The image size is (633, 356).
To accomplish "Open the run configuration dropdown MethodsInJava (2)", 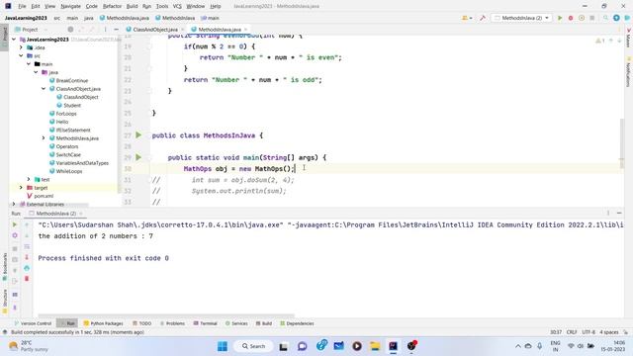I will click(x=521, y=18).
